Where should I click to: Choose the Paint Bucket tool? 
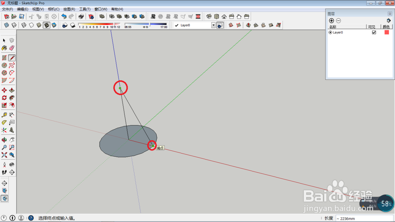(x=4, y=48)
